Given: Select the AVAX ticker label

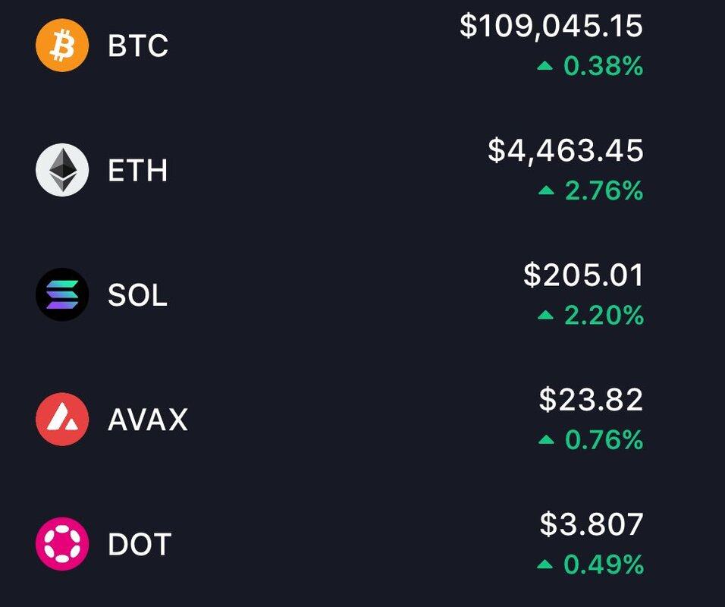Looking at the screenshot, I should pyautogui.click(x=148, y=420).
